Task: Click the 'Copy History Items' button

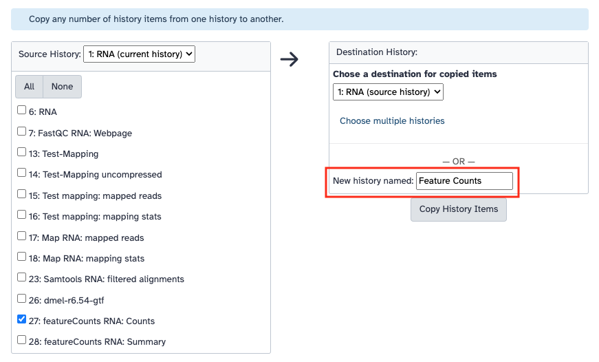Action: point(459,209)
